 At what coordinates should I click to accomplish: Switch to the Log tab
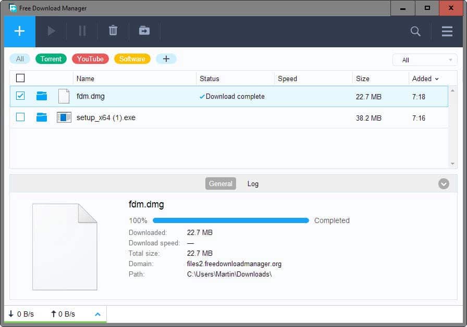click(x=253, y=184)
